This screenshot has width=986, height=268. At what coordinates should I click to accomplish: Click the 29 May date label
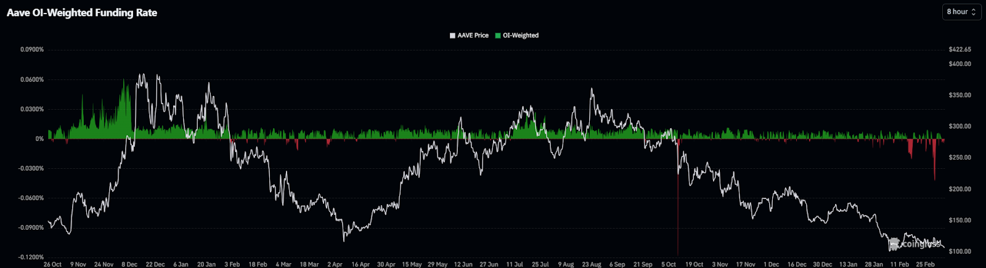pos(438,264)
